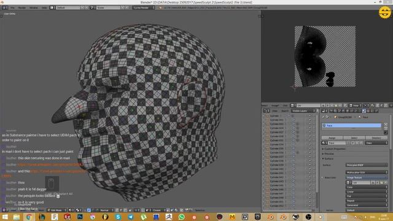Open the material browse icon beside Face field

click(324, 143)
